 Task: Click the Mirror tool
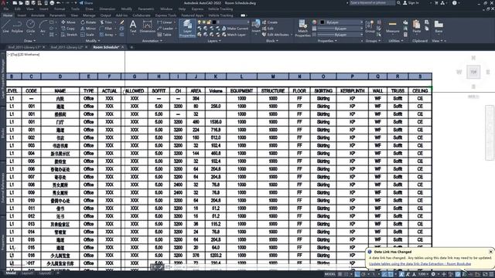88,29
